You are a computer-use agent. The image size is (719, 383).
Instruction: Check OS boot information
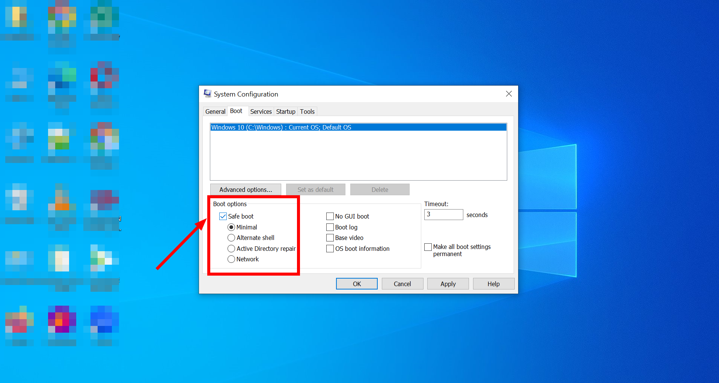(330, 249)
